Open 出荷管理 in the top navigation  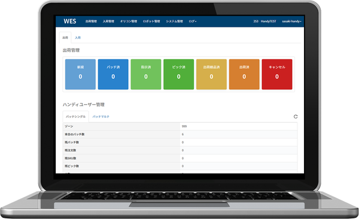click(91, 22)
